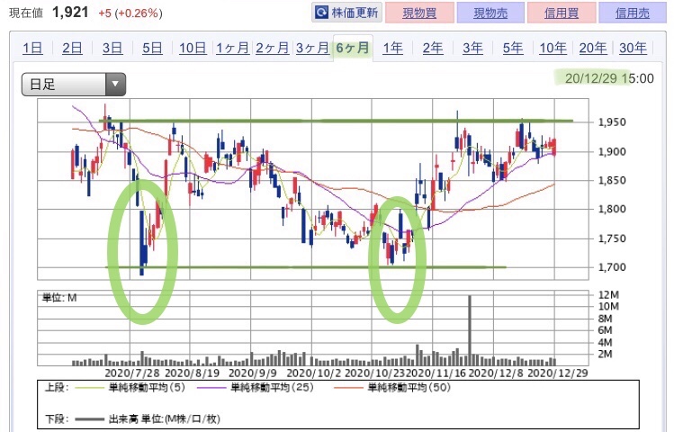This screenshot has width=674, height=432.
Task: Click the 6M volume axis label
Action: (605, 330)
